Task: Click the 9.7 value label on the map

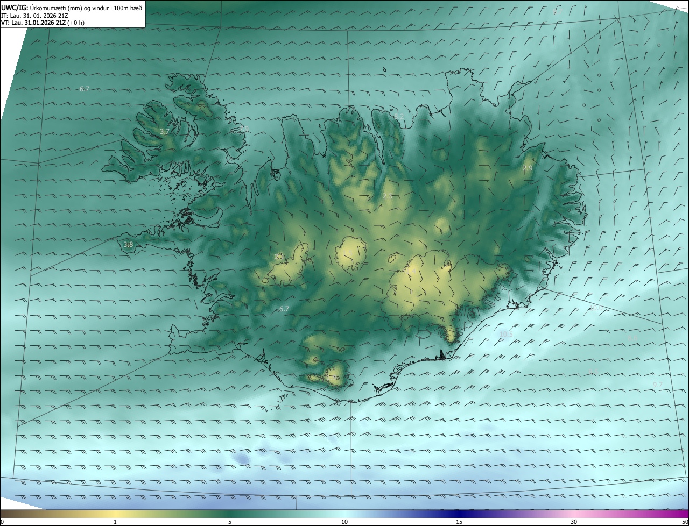Action: click(x=657, y=384)
